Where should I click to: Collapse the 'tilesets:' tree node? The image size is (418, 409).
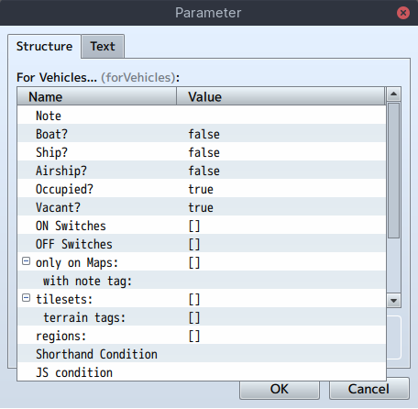point(27,298)
